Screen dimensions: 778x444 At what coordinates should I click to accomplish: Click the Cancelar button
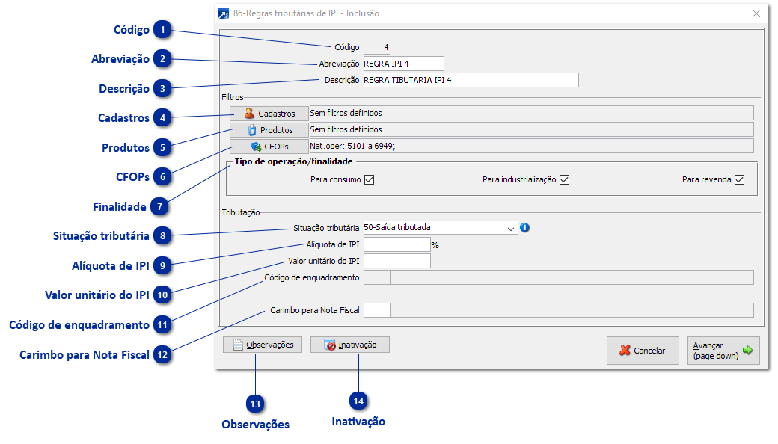click(x=643, y=351)
